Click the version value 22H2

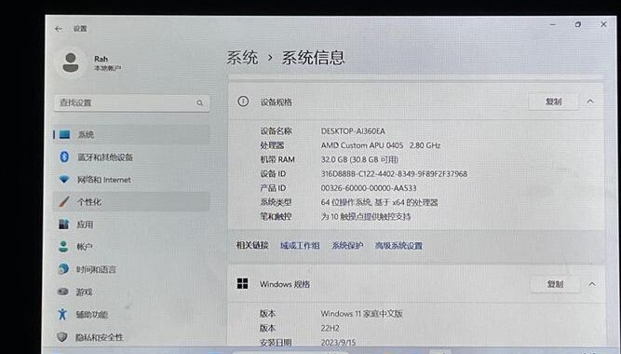click(330, 328)
